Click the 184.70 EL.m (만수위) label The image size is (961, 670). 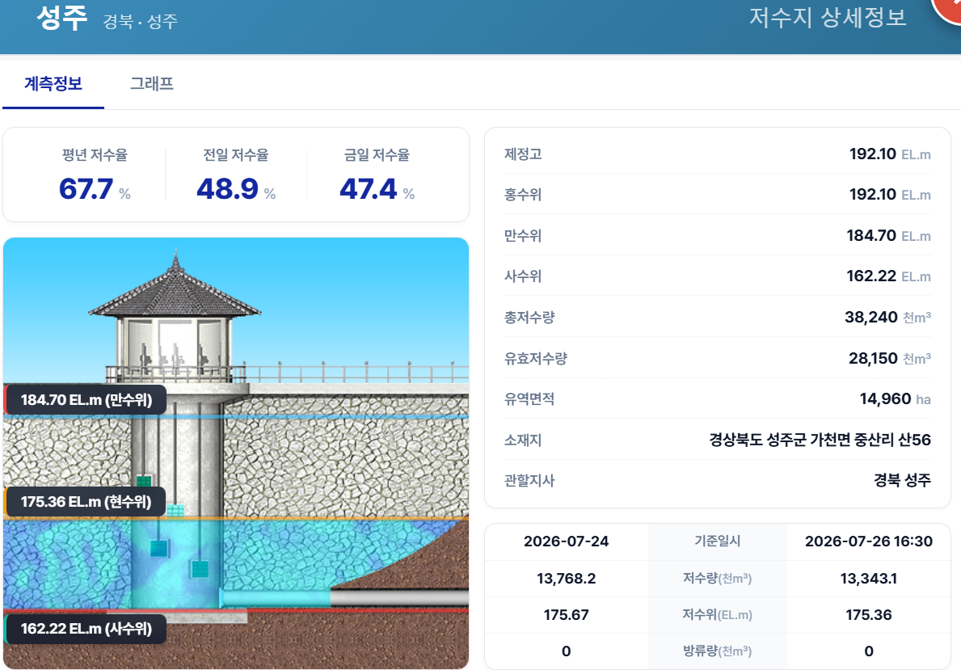[x=86, y=400]
